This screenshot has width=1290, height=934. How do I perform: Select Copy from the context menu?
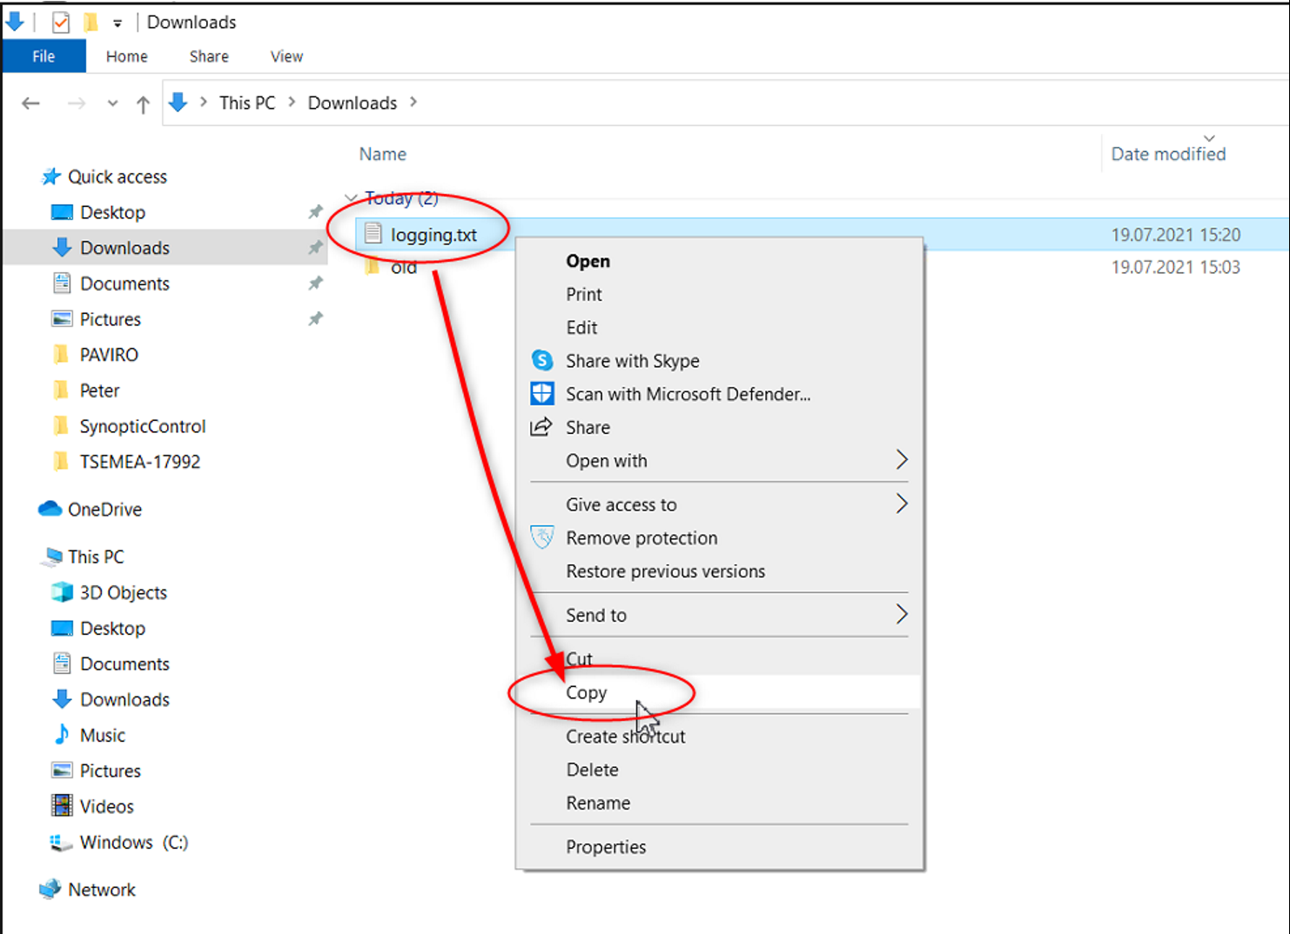(x=587, y=693)
